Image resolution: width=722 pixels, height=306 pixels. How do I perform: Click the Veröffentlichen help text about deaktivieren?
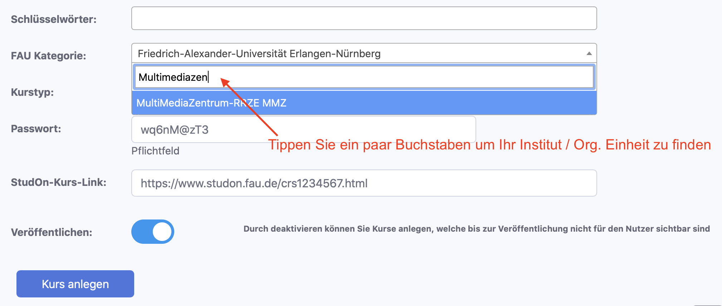click(477, 229)
